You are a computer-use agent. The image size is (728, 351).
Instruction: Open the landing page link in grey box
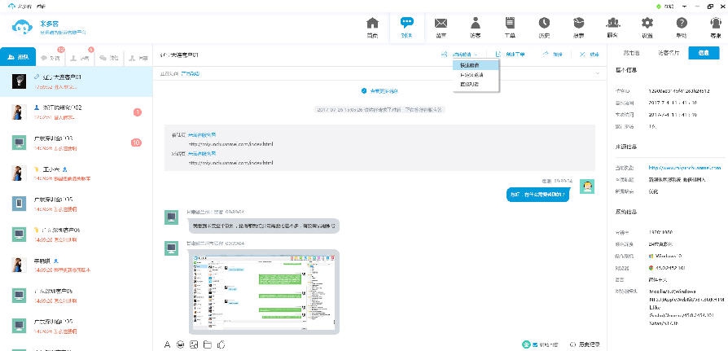tap(202, 134)
